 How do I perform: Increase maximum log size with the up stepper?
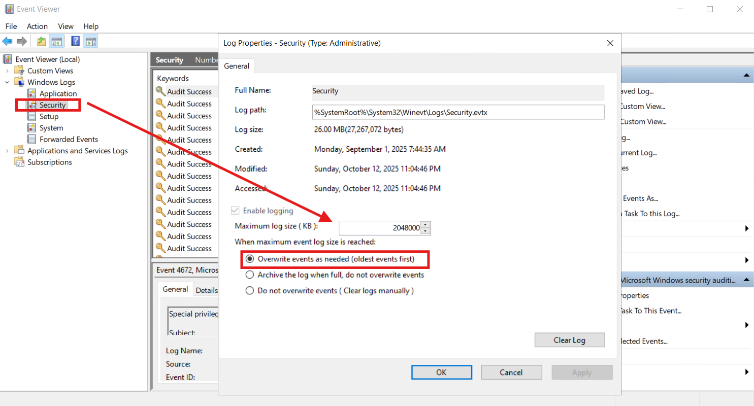click(425, 225)
